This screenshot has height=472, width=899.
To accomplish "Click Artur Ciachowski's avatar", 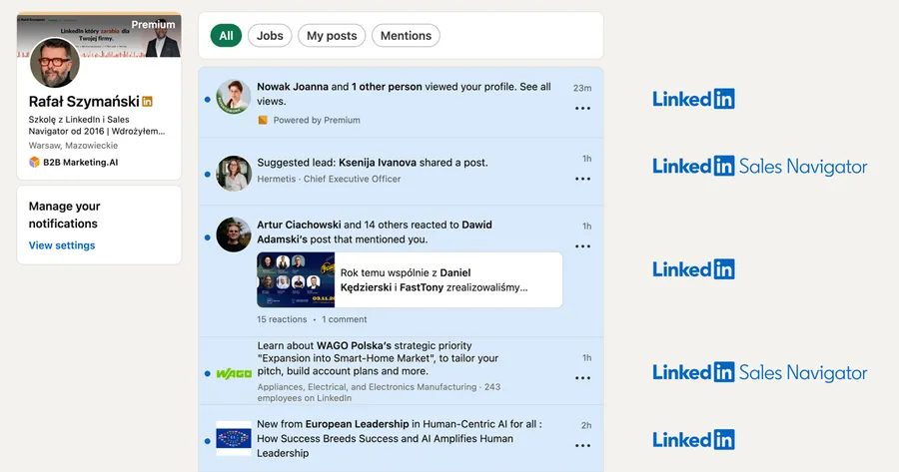I will click(x=234, y=235).
